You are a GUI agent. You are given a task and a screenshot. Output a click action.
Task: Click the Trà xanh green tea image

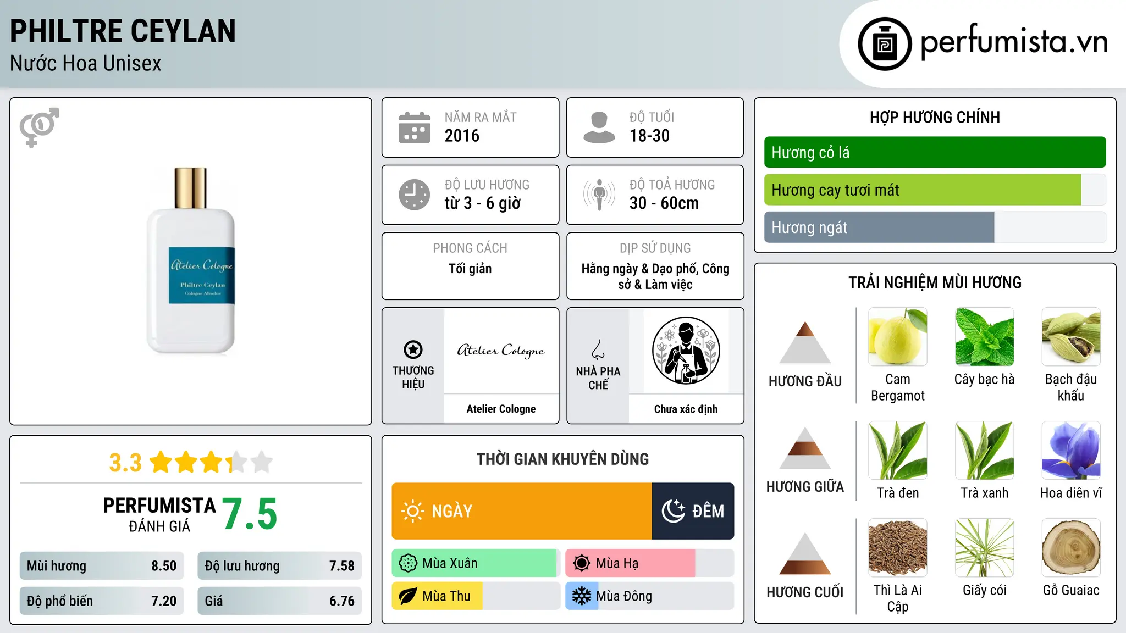tap(985, 451)
